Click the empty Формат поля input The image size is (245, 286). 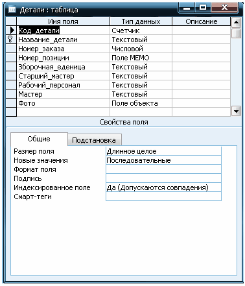click(163, 169)
